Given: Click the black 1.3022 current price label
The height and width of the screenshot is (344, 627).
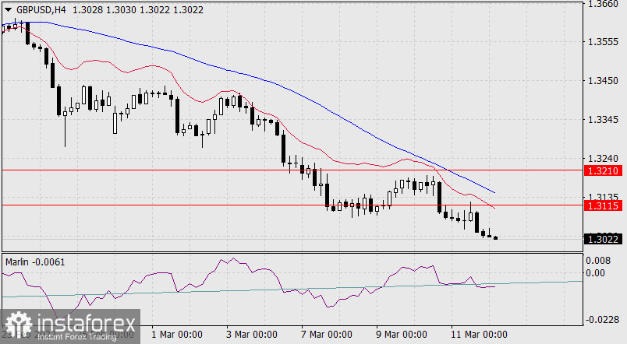Looking at the screenshot, I should (x=604, y=240).
